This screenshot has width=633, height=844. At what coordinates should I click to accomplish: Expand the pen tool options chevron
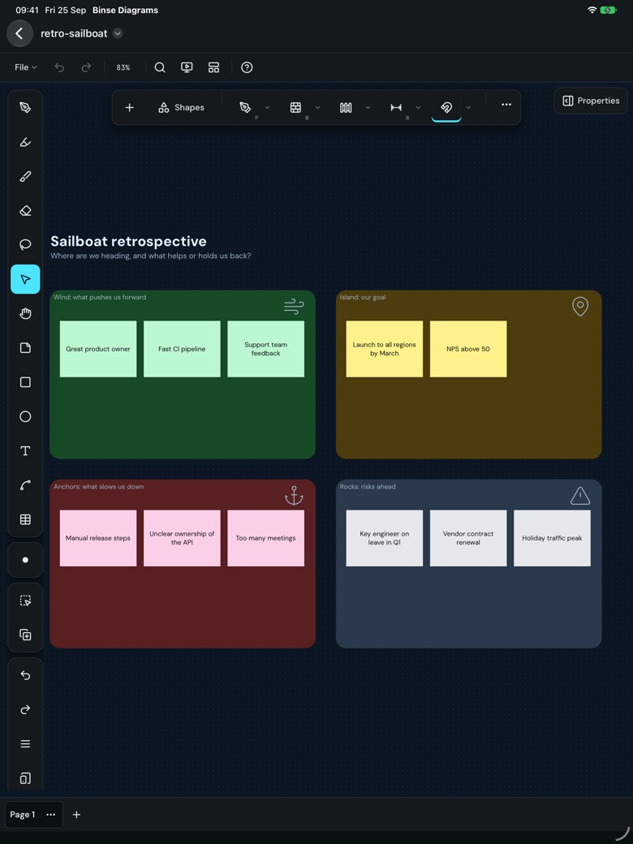click(268, 108)
